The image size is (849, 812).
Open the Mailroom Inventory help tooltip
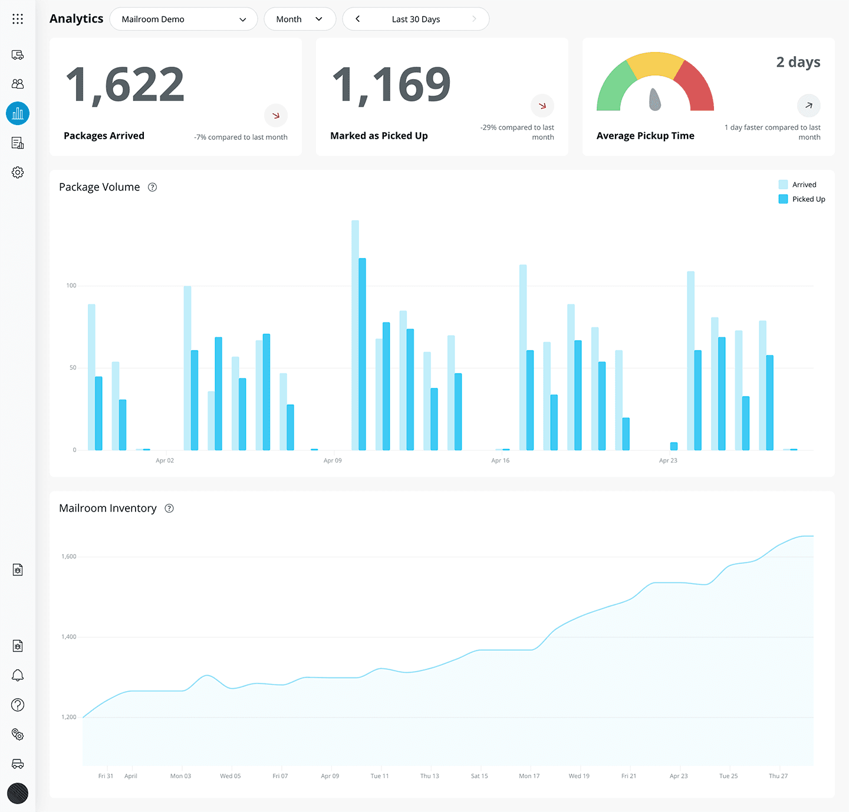[169, 508]
